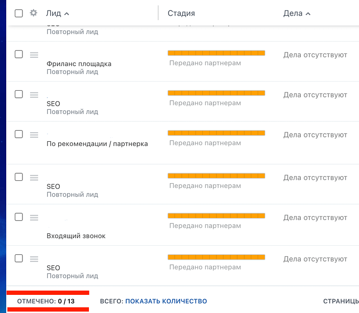Open the Входящий звонок lead

click(76, 236)
